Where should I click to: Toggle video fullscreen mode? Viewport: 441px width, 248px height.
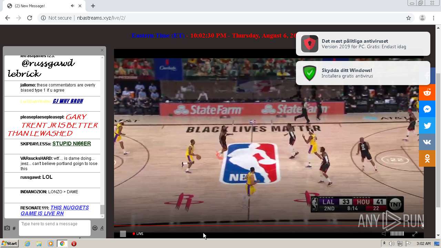415,234
